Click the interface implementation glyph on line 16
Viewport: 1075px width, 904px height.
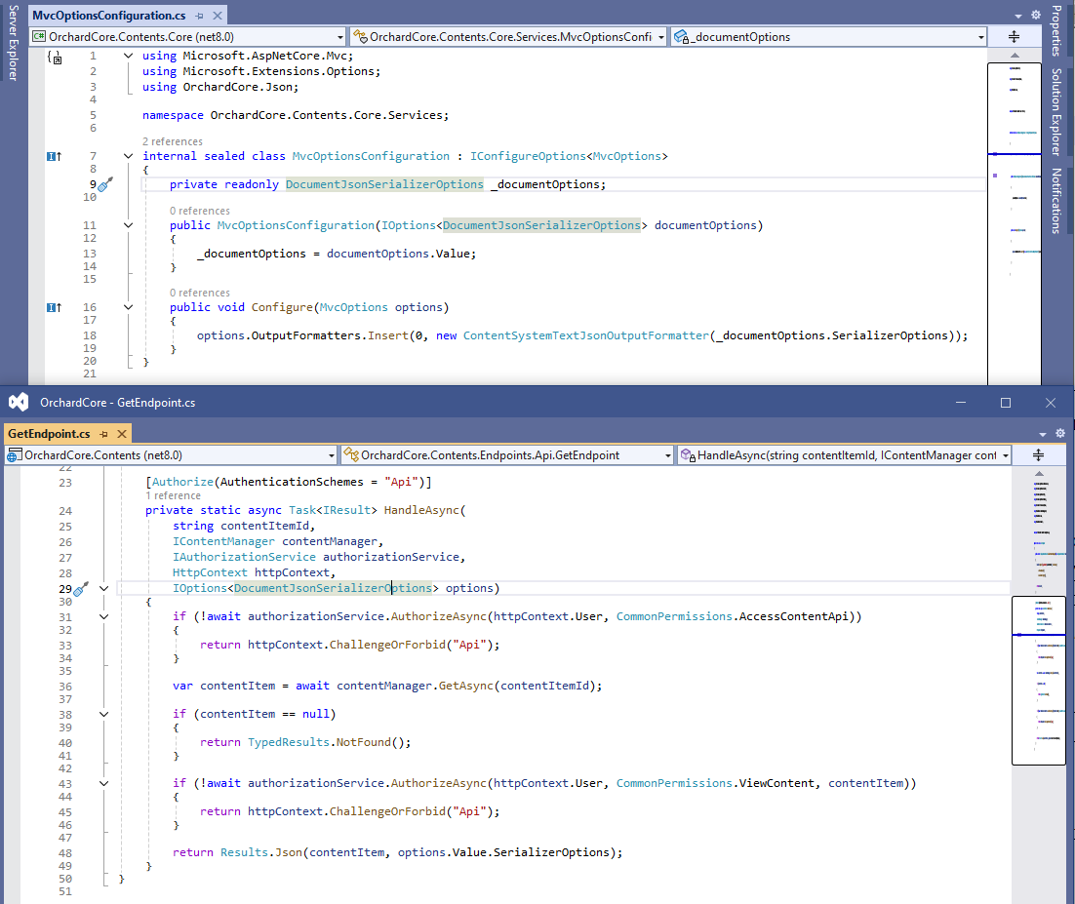(x=54, y=307)
